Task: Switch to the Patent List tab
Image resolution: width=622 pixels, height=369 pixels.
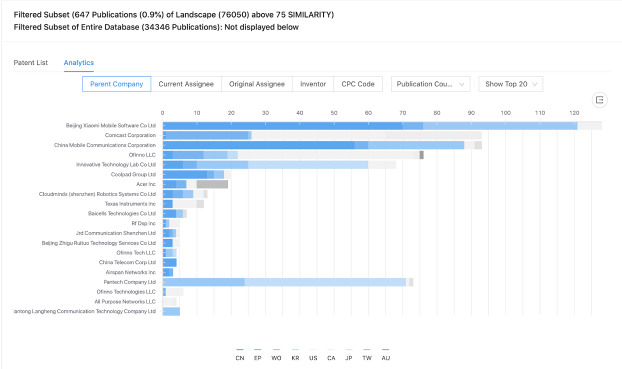Action: 31,62
